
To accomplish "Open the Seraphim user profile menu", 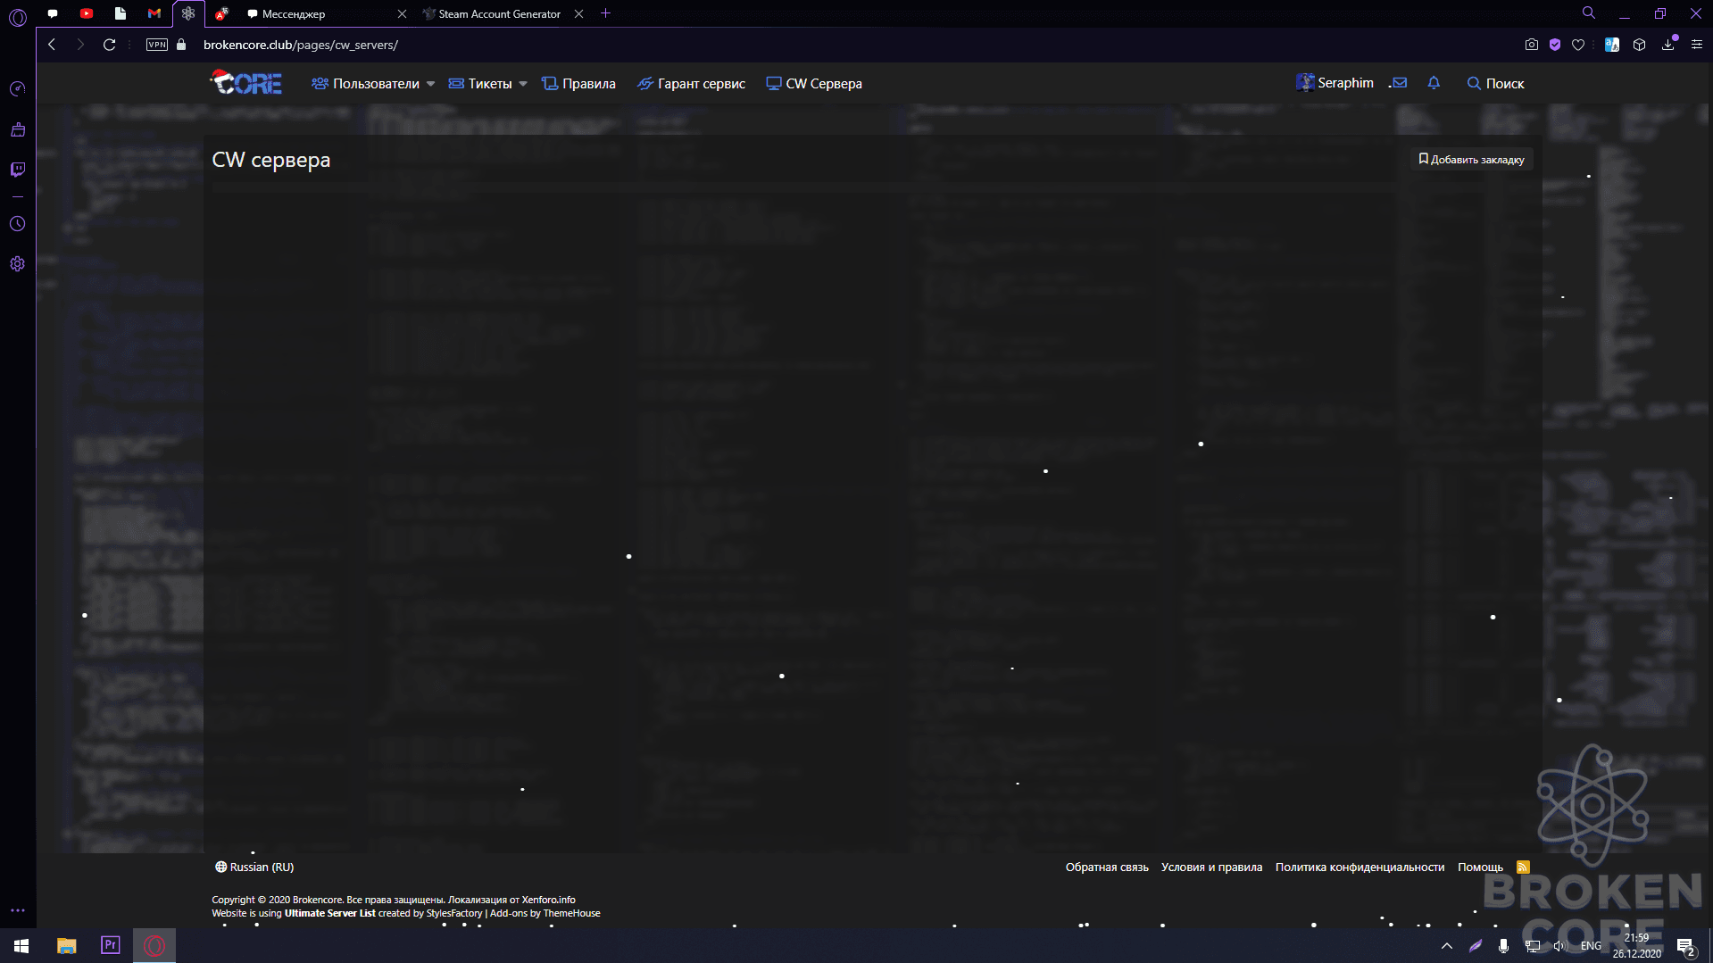I will tap(1335, 83).
